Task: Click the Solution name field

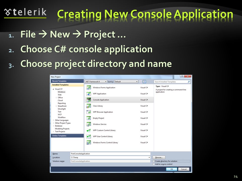Action: (110, 161)
